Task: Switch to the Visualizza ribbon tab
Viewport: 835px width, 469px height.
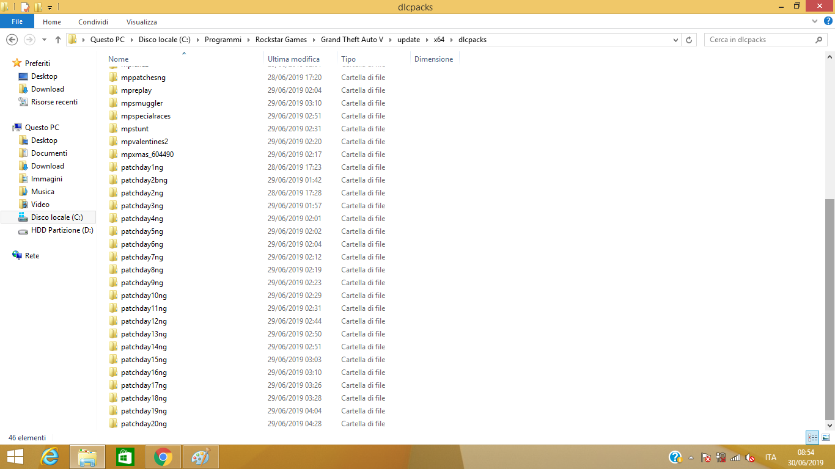Action: [x=142, y=22]
